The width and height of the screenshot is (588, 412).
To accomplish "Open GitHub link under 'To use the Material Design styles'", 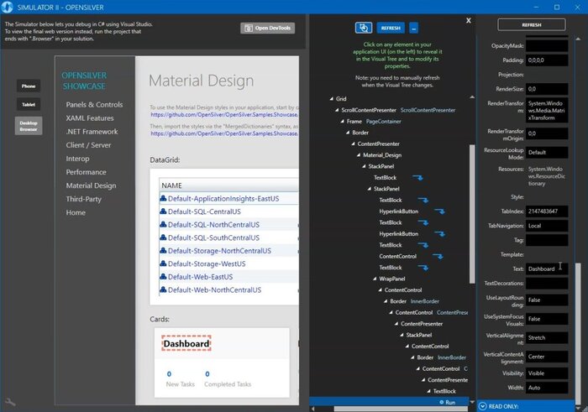I will pyautogui.click(x=224, y=115).
